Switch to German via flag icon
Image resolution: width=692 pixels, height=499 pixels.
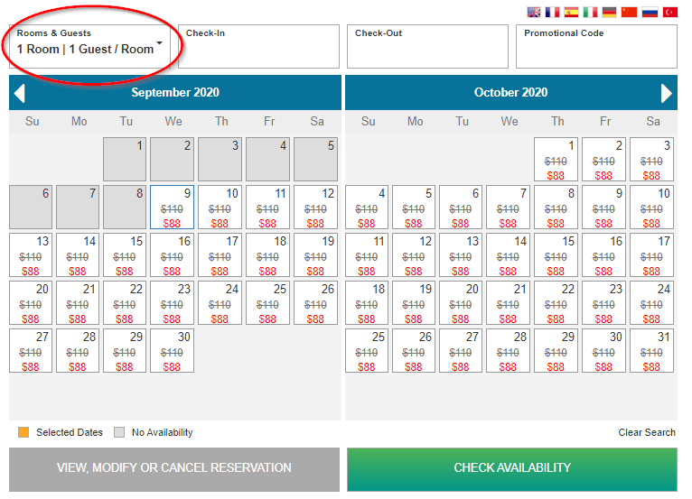pyautogui.click(x=610, y=13)
